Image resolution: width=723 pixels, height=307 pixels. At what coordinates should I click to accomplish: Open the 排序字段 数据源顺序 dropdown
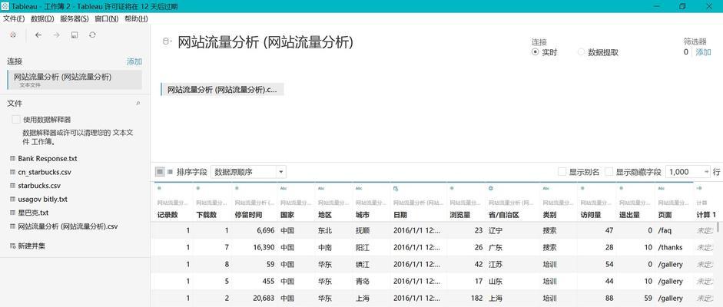coord(248,172)
